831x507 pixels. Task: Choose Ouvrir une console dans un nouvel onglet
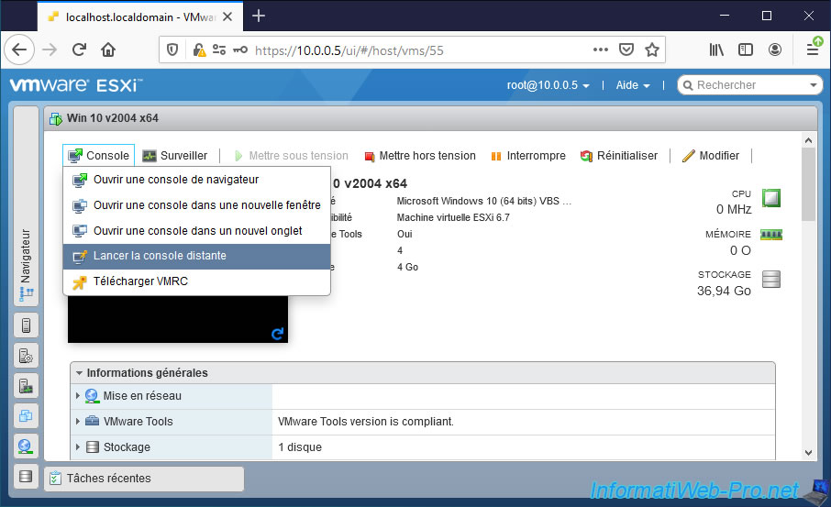tap(196, 230)
